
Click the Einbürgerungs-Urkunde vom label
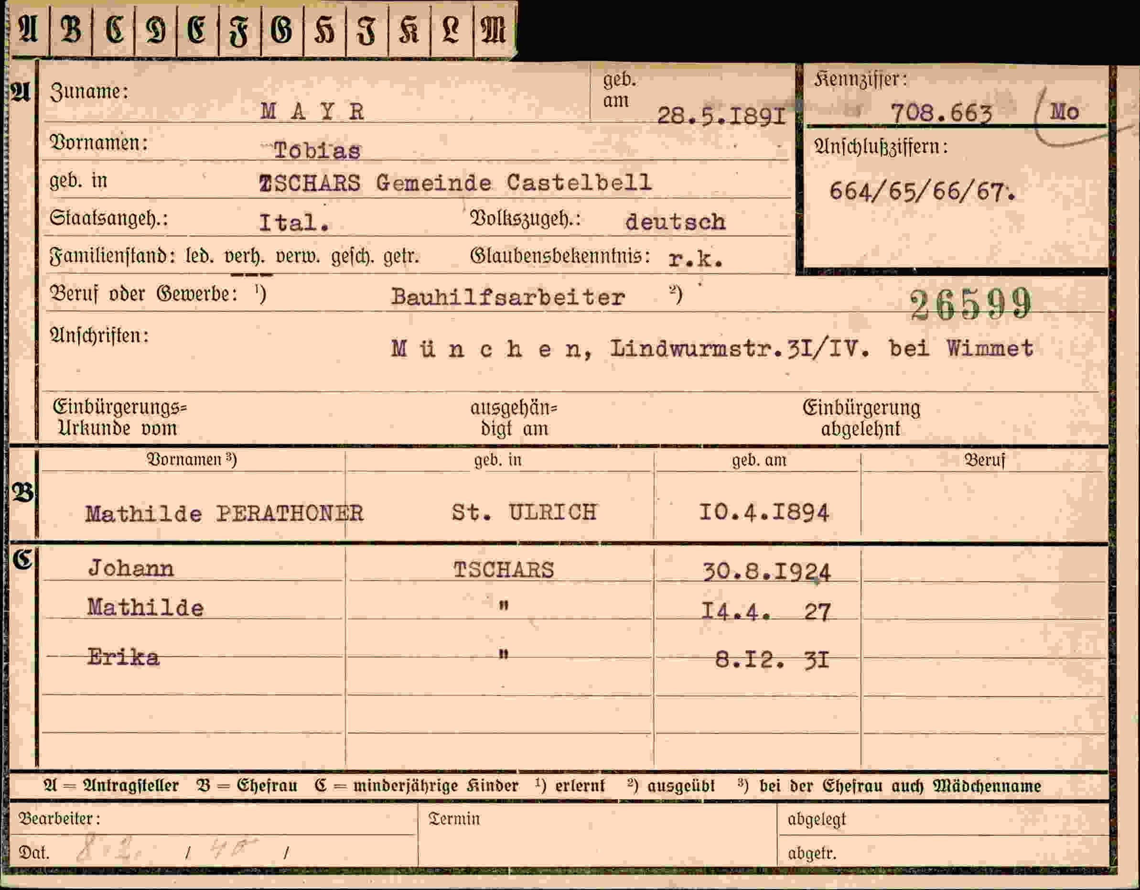(x=119, y=418)
